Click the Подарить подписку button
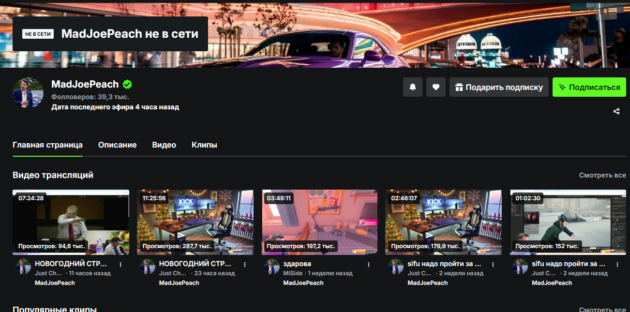The height and width of the screenshot is (312, 630). (499, 87)
